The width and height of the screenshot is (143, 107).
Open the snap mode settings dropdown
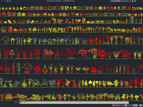121,105
